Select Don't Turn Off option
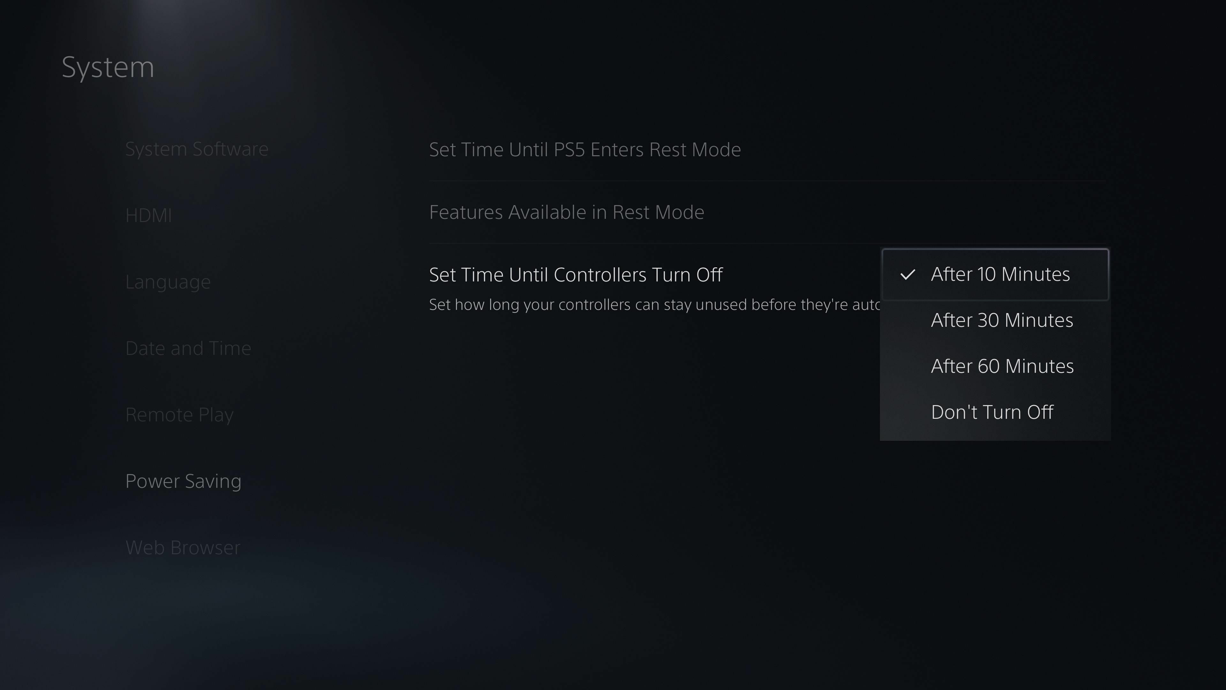This screenshot has width=1226, height=690. pos(992,411)
